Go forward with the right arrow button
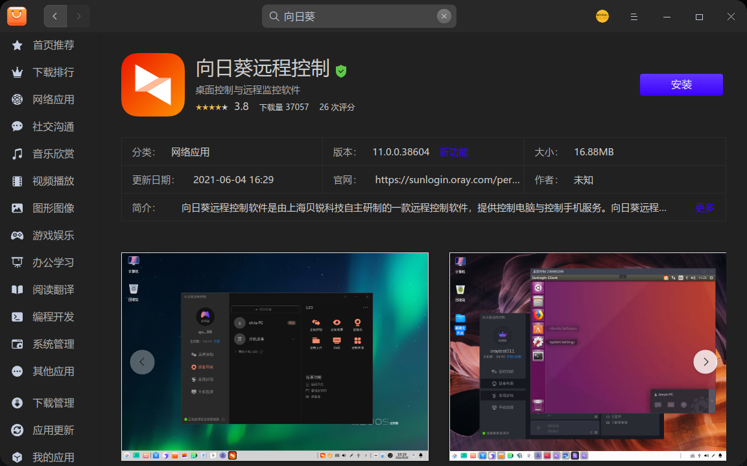This screenshot has width=747, height=466. click(78, 16)
